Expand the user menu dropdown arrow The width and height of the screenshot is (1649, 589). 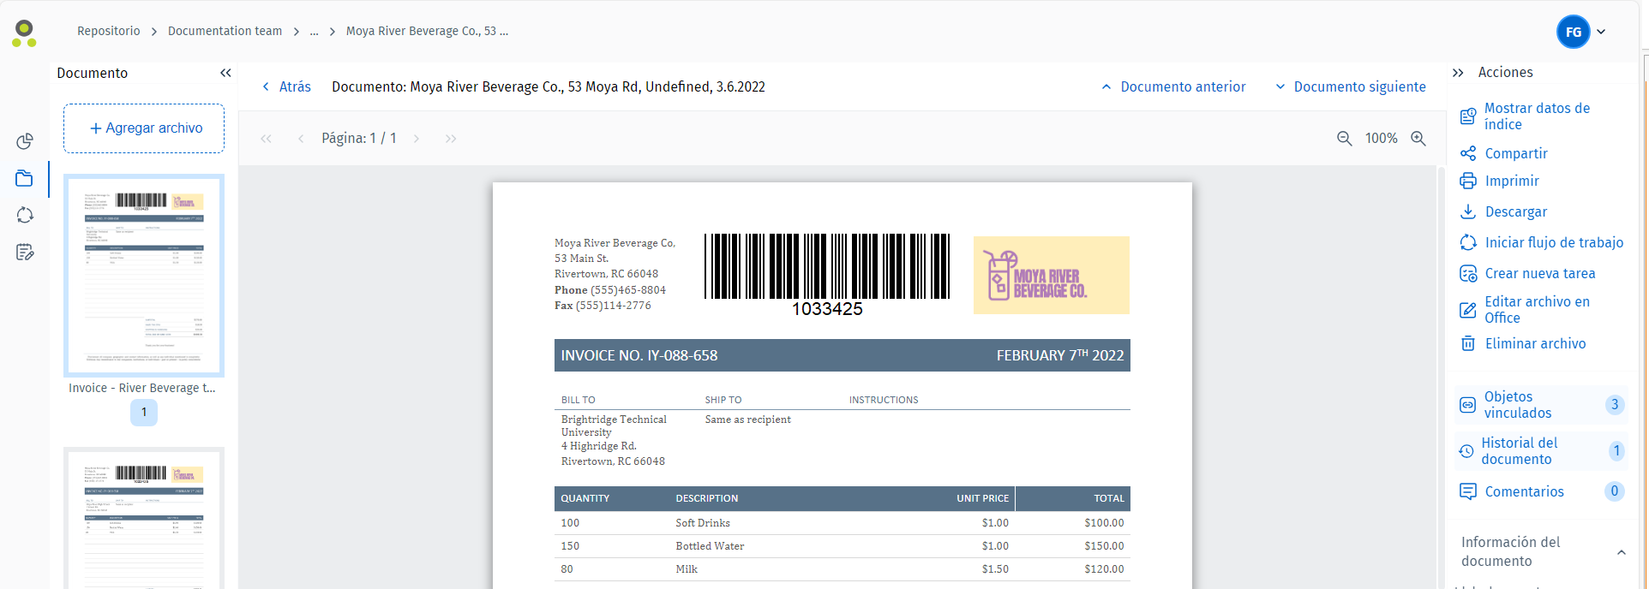point(1601,33)
